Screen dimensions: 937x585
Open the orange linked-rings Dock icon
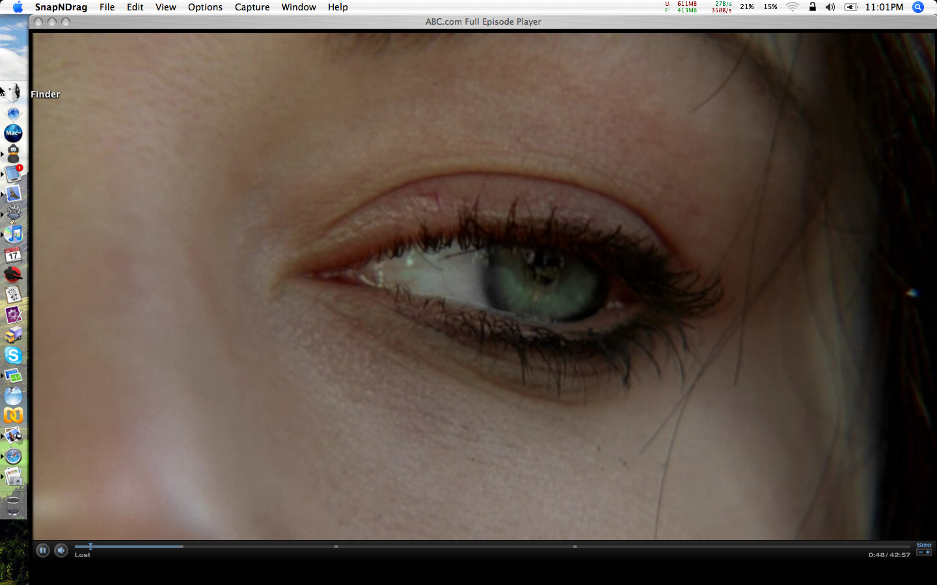[x=14, y=415]
